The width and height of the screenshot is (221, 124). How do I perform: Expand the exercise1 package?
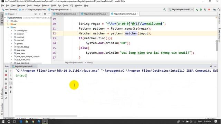coord(11,34)
